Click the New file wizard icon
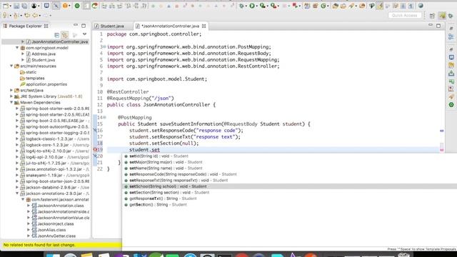 pos(6,6)
